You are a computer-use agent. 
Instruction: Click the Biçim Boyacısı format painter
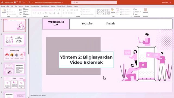11,14
